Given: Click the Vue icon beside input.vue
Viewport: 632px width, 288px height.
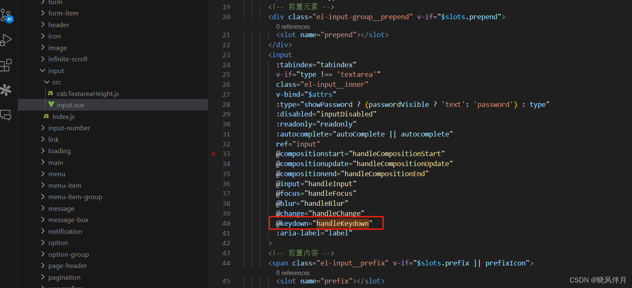Looking at the screenshot, I should (50, 105).
